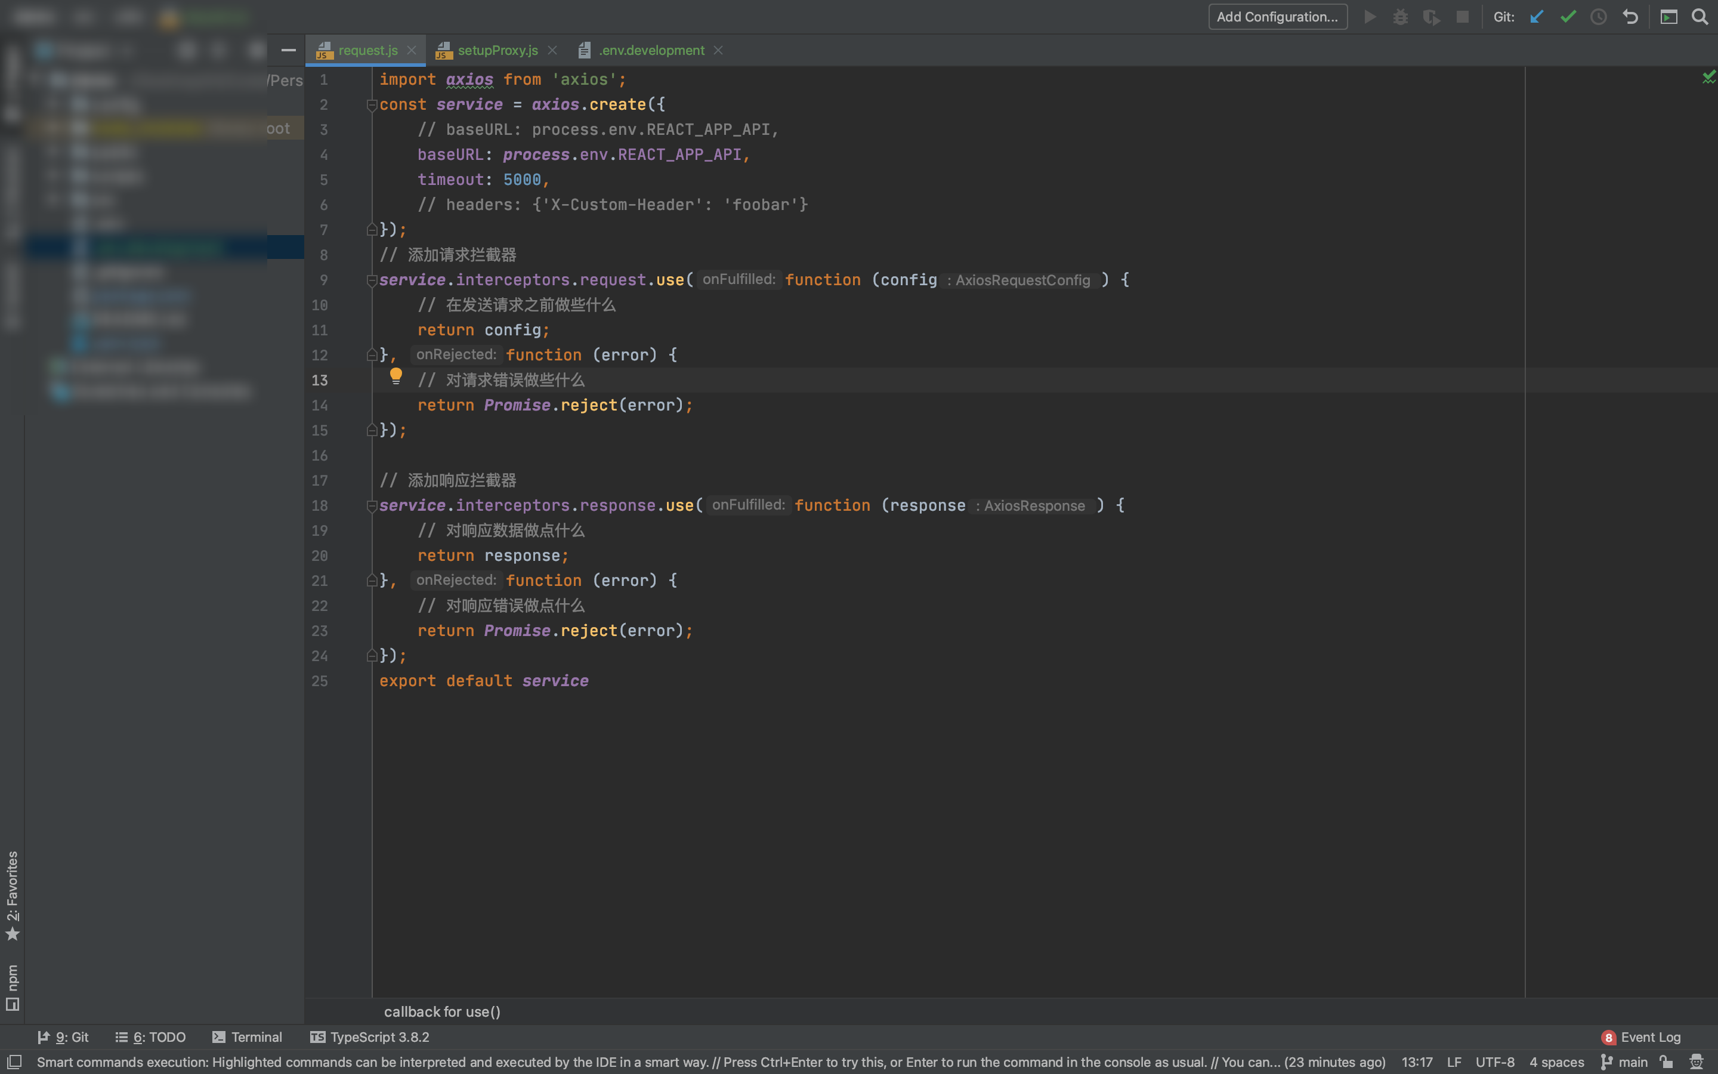Switch to the .env.development tab

pos(651,51)
